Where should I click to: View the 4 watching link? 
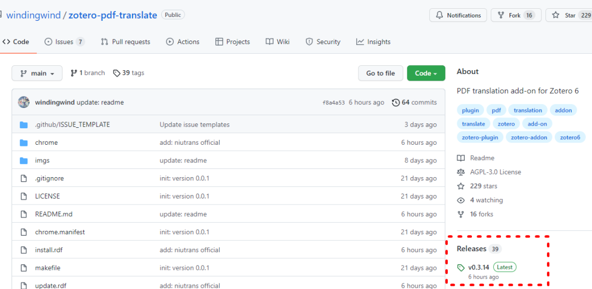tap(480, 200)
